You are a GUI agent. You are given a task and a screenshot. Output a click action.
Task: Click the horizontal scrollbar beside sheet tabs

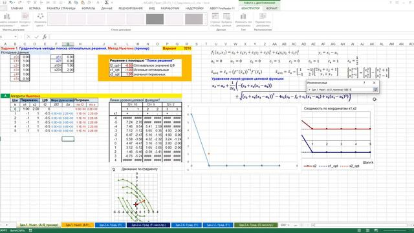tap(362, 225)
